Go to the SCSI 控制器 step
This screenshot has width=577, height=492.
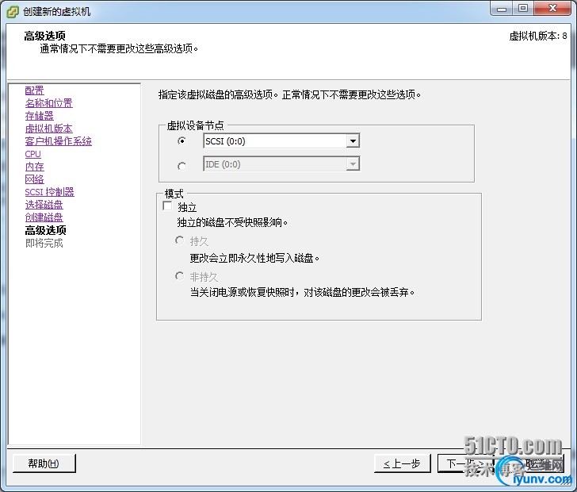pyautogui.click(x=49, y=192)
